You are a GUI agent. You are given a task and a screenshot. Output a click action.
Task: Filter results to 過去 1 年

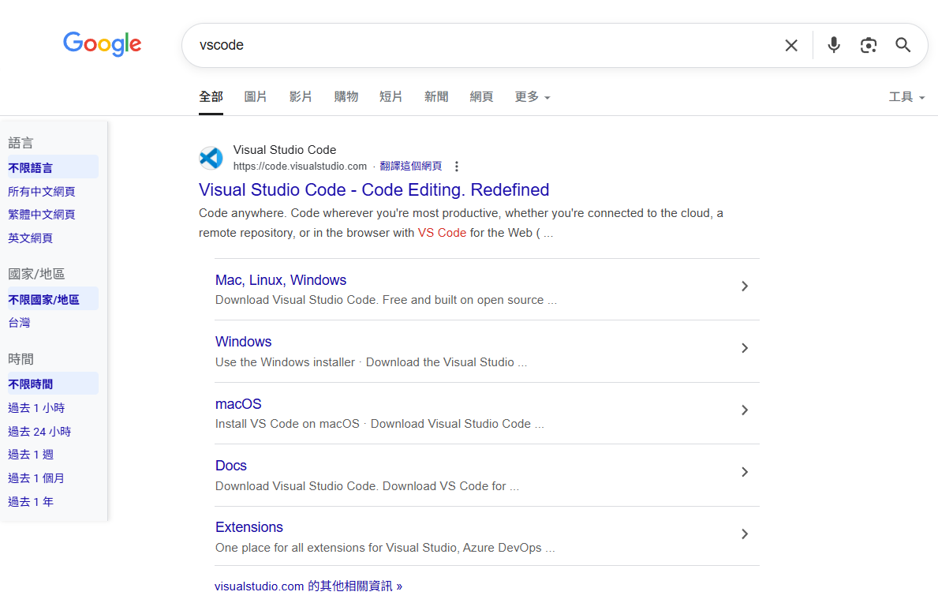point(31,502)
